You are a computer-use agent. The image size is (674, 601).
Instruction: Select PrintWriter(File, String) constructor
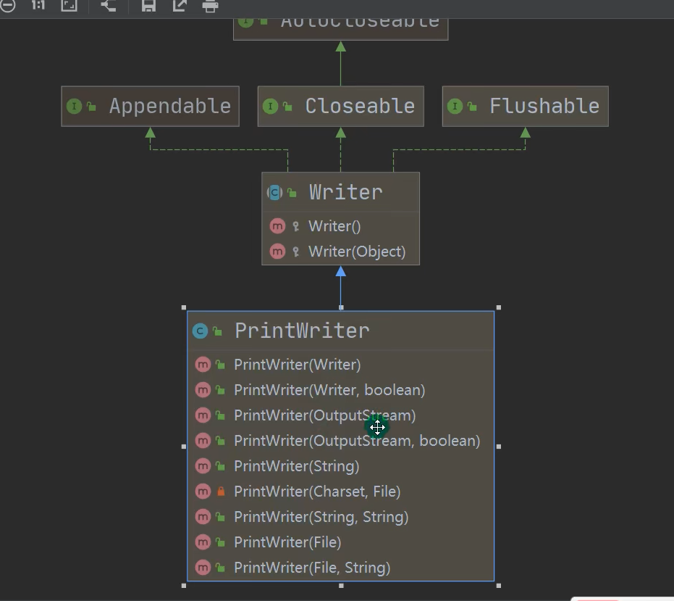click(311, 568)
